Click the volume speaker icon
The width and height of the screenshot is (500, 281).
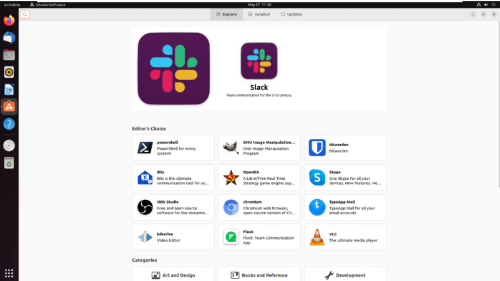tap(486, 5)
